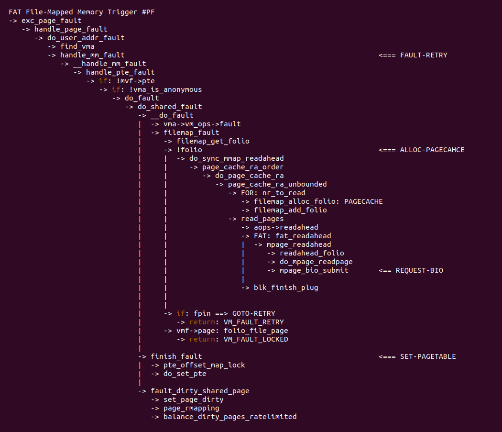The width and height of the screenshot is (502, 432).
Task: Click the VM_FAULT_LOCKED return value
Action: [x=256, y=339]
